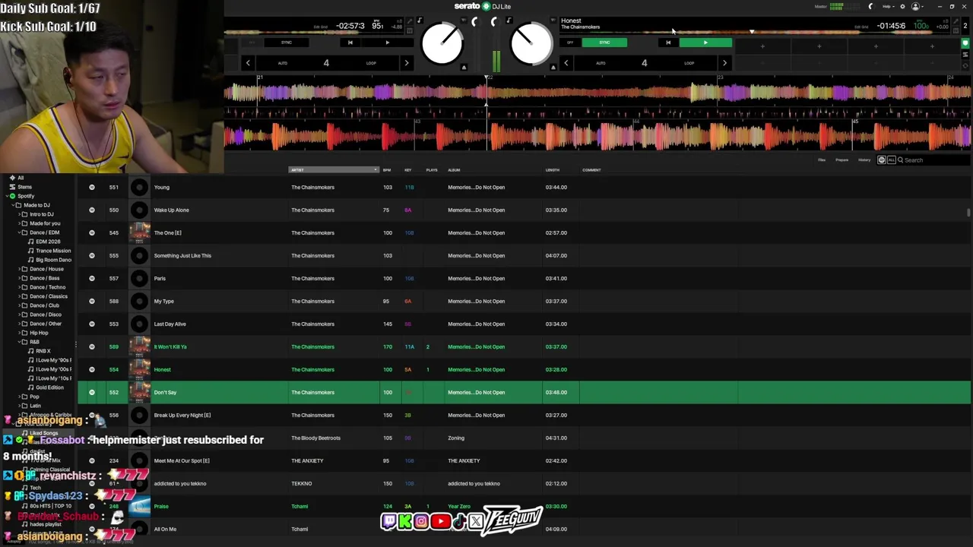Increase loop size on right deck
This screenshot has width=973, height=547.
click(724, 63)
